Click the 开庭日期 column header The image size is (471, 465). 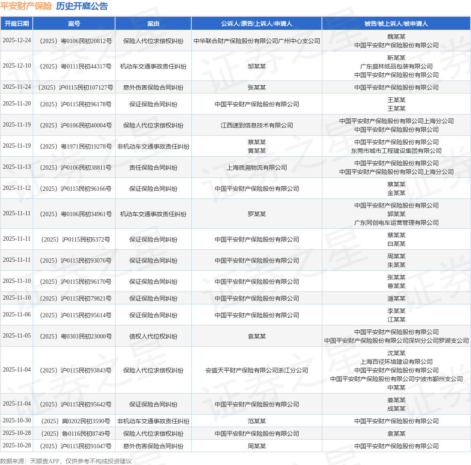[x=17, y=24]
